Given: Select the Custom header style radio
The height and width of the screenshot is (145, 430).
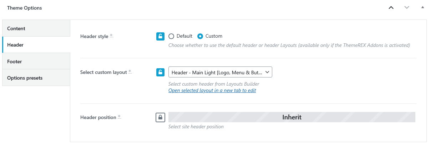Looking at the screenshot, I should pos(200,36).
